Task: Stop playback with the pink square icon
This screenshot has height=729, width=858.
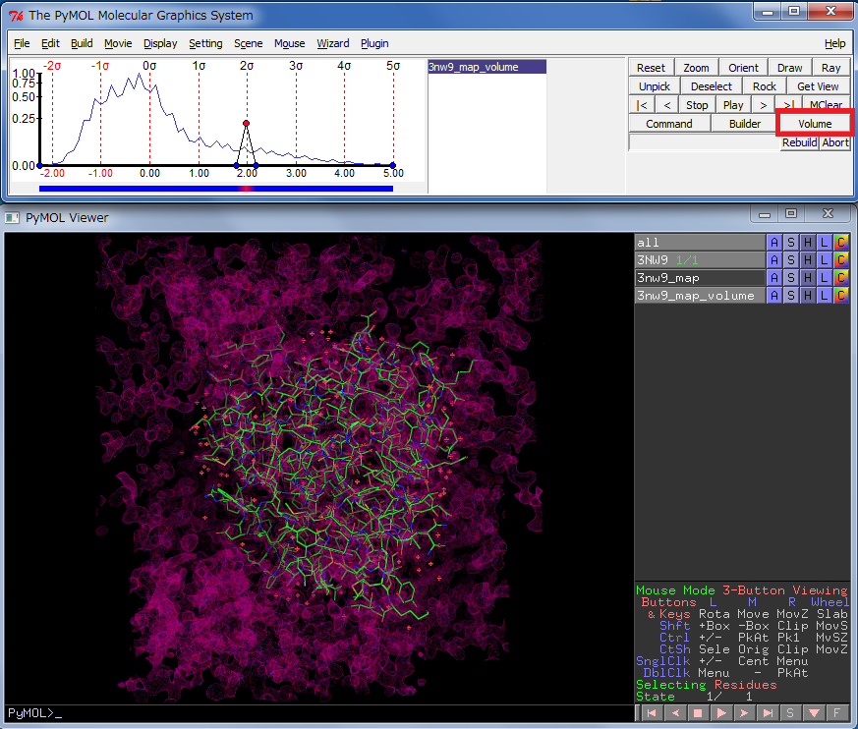Action: coord(699,712)
